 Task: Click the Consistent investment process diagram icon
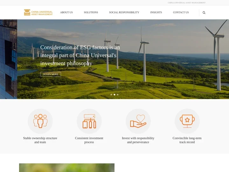(x=89, y=121)
